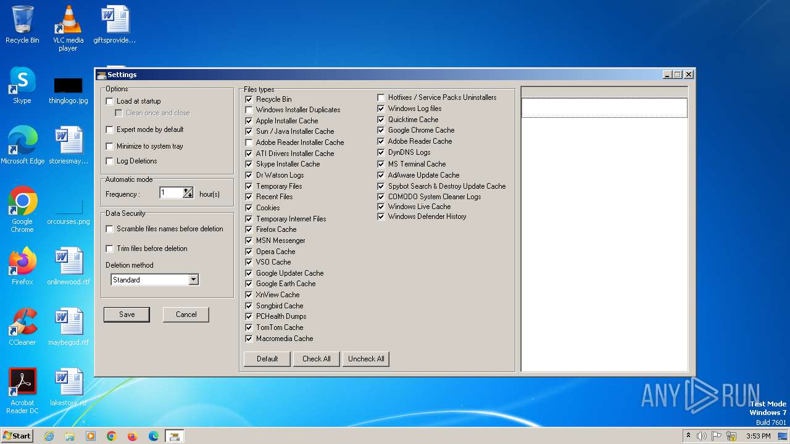The height and width of the screenshot is (444, 790).
Task: Open the Recycle Bin desktop icon
Action: [x=22, y=25]
